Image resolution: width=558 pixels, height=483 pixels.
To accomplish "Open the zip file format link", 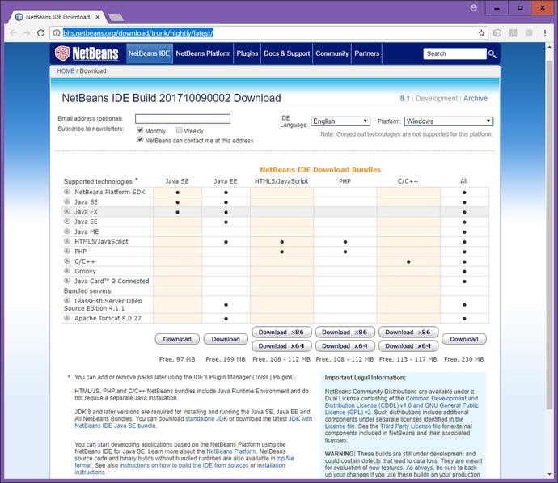I will coord(184,462).
